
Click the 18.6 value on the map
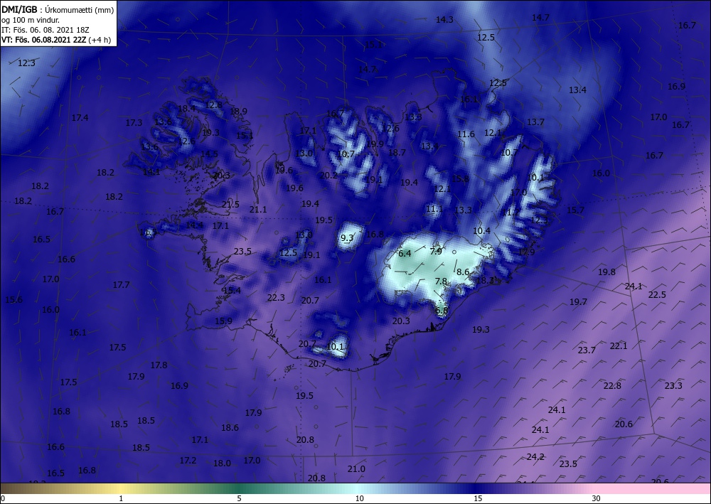click(230, 427)
